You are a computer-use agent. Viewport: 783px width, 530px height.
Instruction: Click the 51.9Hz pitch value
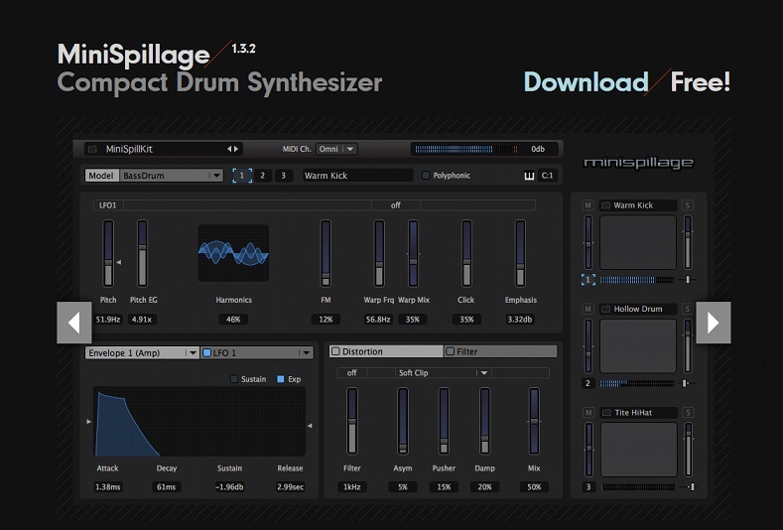pyautogui.click(x=108, y=320)
